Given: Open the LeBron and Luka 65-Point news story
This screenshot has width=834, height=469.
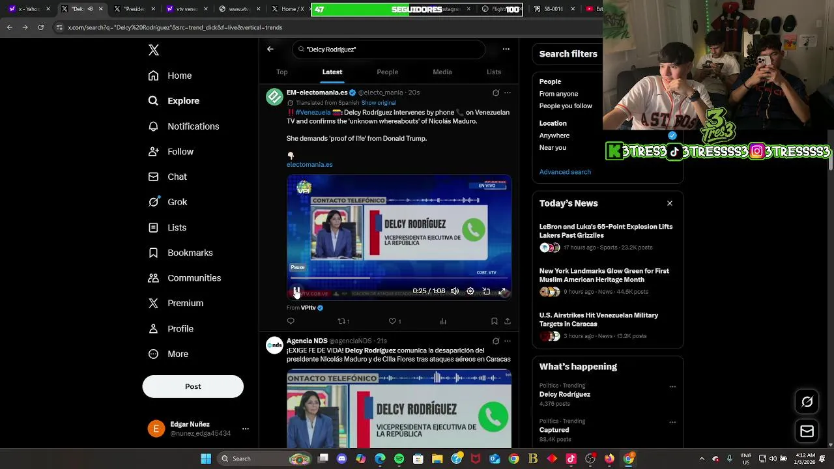Looking at the screenshot, I should (606, 231).
